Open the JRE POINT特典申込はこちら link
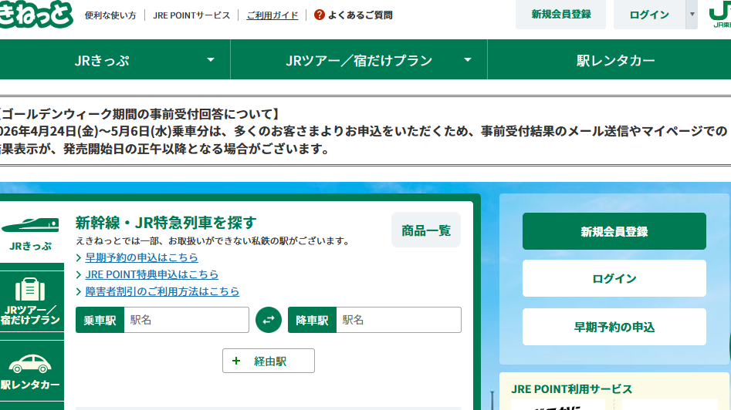This screenshot has height=410, width=731. coord(151,274)
